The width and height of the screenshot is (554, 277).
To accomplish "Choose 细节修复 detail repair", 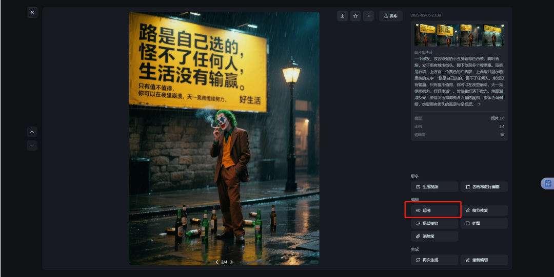I will pyautogui.click(x=484, y=210).
